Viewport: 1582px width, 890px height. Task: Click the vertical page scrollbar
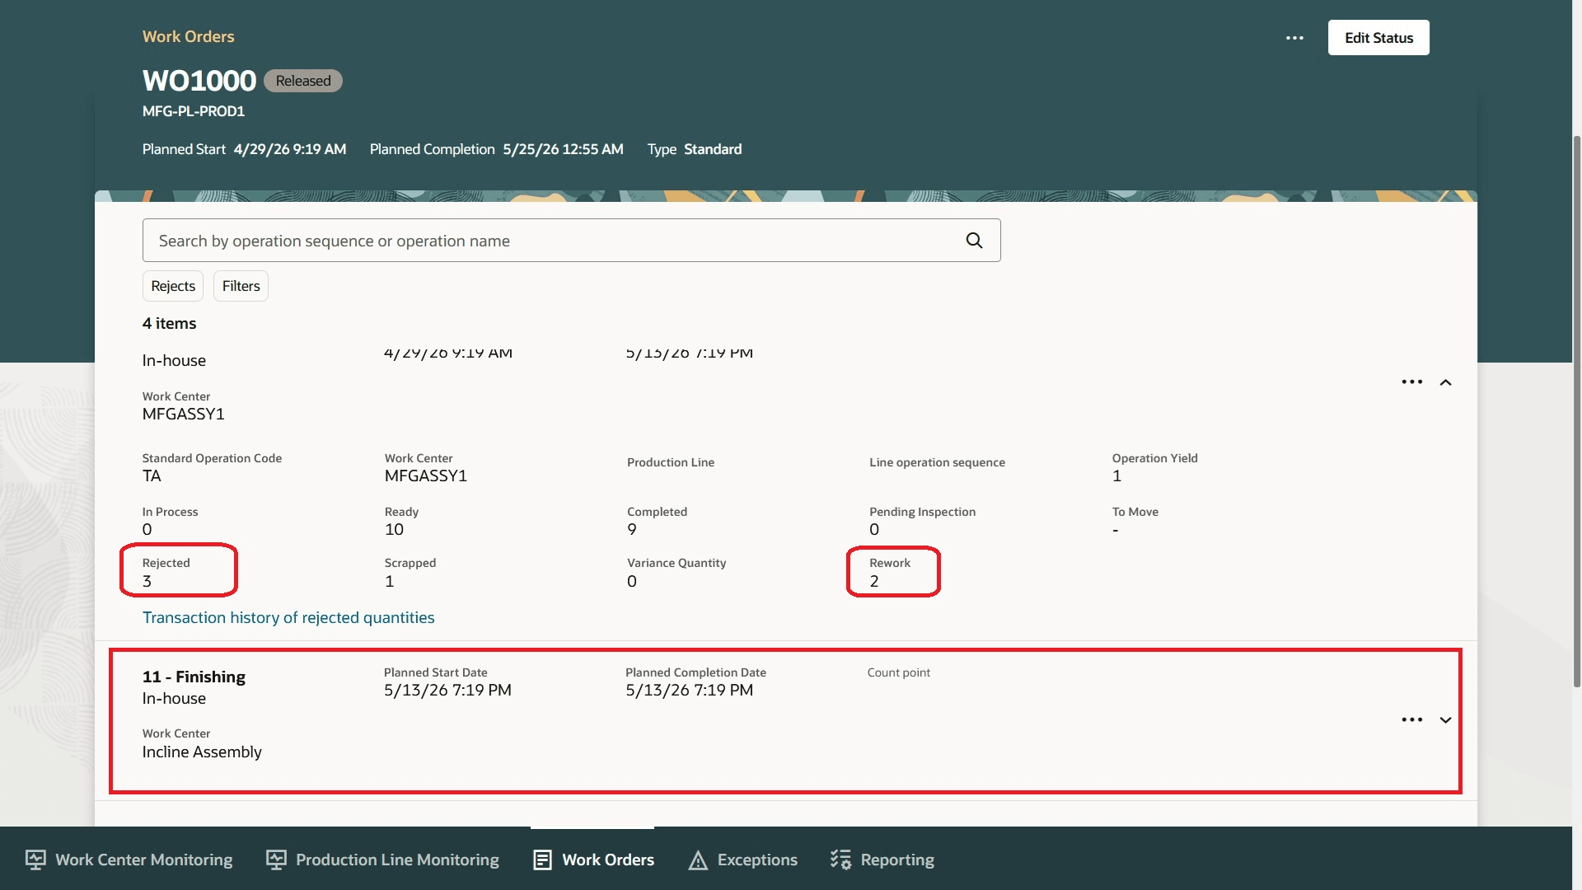(1577, 412)
